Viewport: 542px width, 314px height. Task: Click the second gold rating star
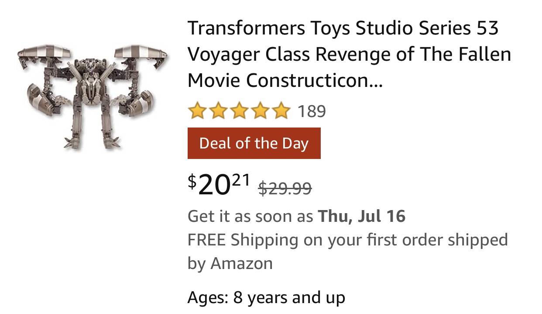click(x=218, y=111)
